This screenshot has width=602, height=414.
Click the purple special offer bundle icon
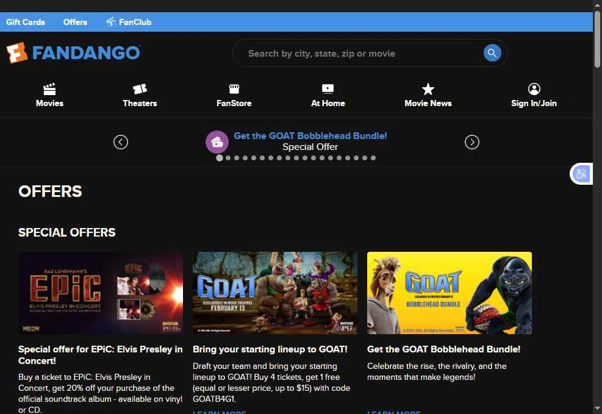217,142
